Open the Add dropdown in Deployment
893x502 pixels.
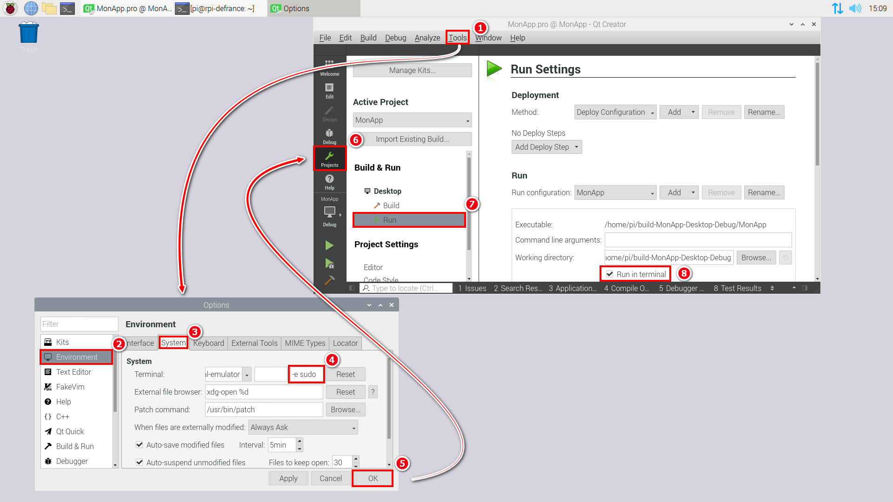coord(679,112)
